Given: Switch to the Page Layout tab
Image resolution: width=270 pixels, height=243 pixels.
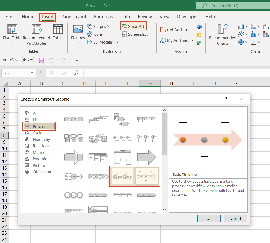Looking at the screenshot, I should point(74,17).
